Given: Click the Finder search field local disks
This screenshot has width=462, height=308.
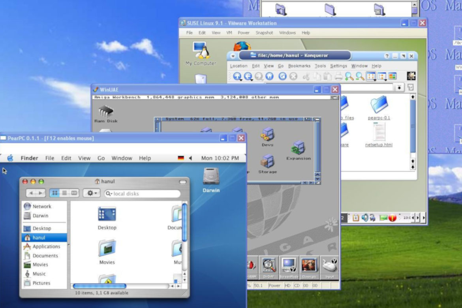Looking at the screenshot, I should pyautogui.click(x=143, y=193).
